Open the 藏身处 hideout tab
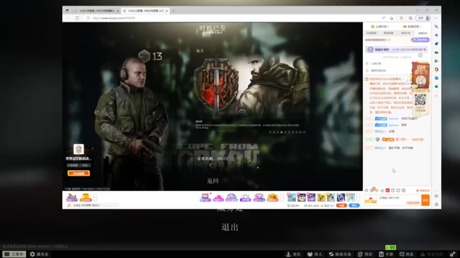Screen dimensions: 460x258 pos(39,254)
